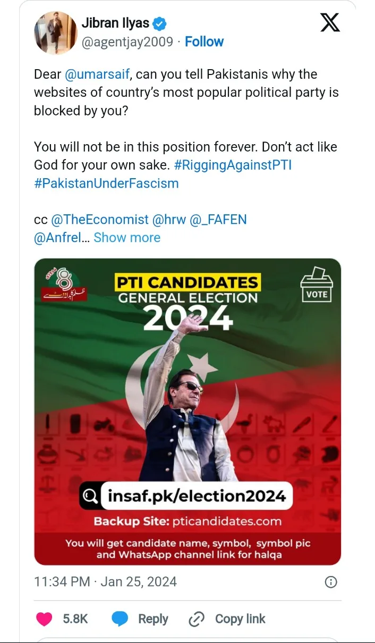Click the Reply text label
The image size is (375, 643).
click(x=153, y=619)
